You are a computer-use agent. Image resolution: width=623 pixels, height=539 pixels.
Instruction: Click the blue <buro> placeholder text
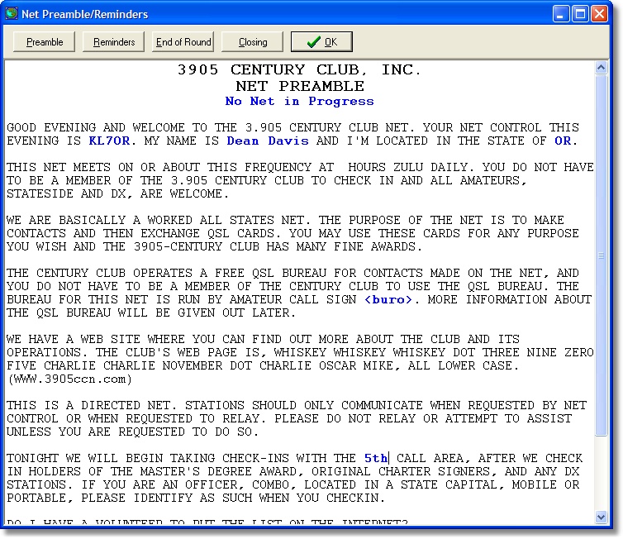click(x=388, y=300)
